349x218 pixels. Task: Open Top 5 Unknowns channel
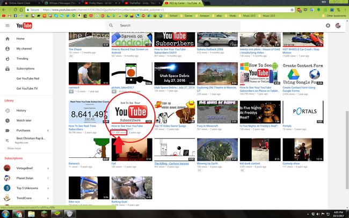tap(27, 188)
